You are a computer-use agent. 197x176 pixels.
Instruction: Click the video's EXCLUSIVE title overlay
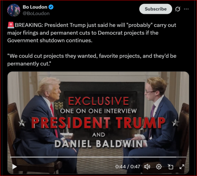98,101
